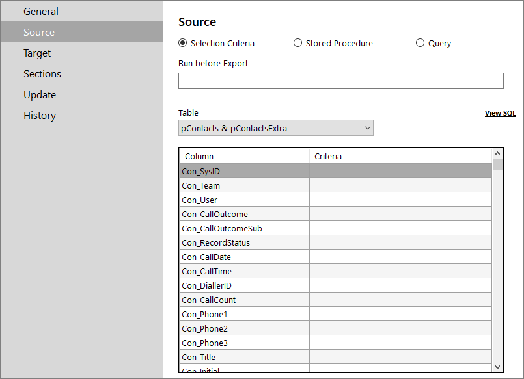
Task: Click scroll down arrow in column list
Action: tap(497, 367)
